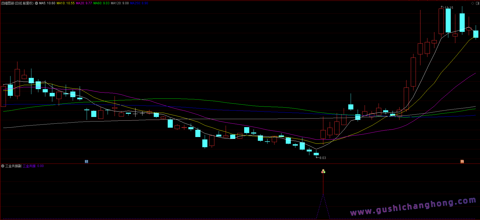Viewport: 480px width, 220px height.
Task: Expand the 三金共振副 indicator dropdown arrow
Action: point(3,166)
